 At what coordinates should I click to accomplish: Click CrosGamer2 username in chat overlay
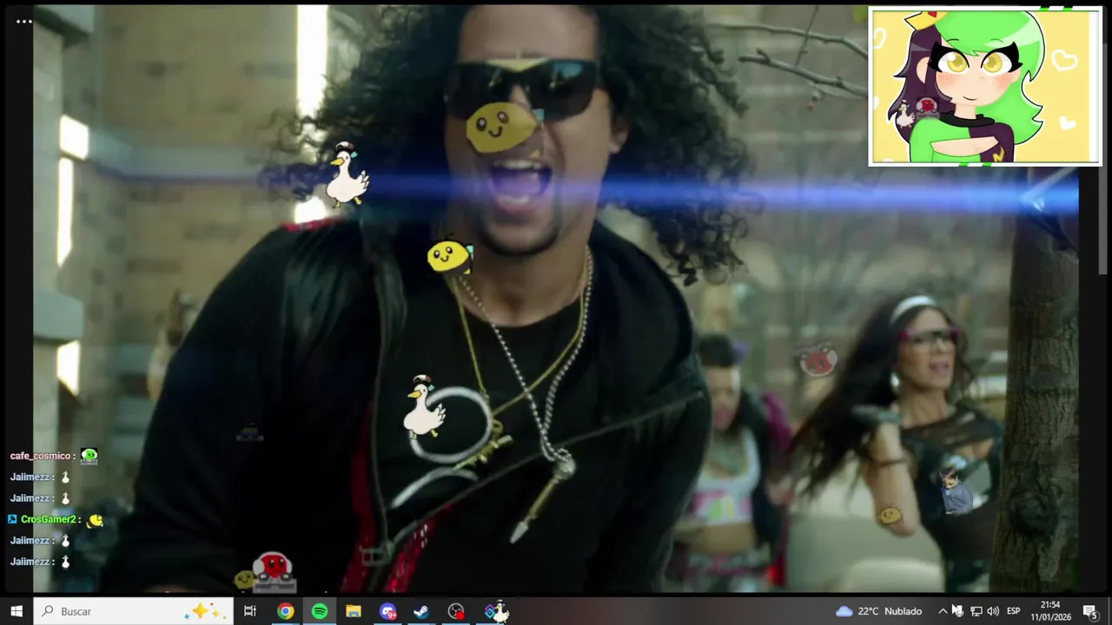(x=49, y=519)
